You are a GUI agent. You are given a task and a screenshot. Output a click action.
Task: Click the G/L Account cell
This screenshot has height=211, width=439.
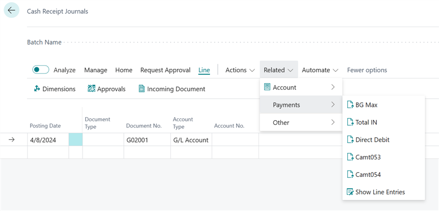191,140
